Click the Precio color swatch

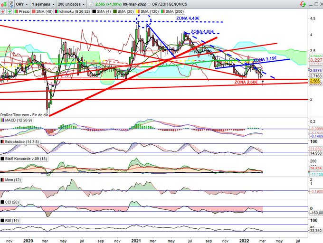[x=16, y=11]
